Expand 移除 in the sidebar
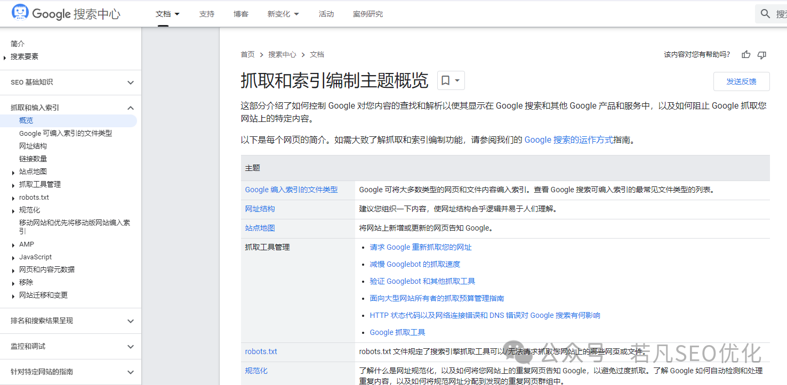The width and height of the screenshot is (787, 385). (x=13, y=283)
